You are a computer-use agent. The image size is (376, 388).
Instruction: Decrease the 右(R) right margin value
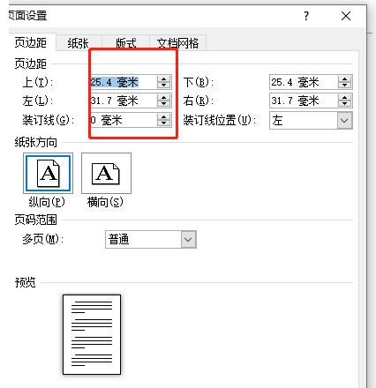point(345,104)
